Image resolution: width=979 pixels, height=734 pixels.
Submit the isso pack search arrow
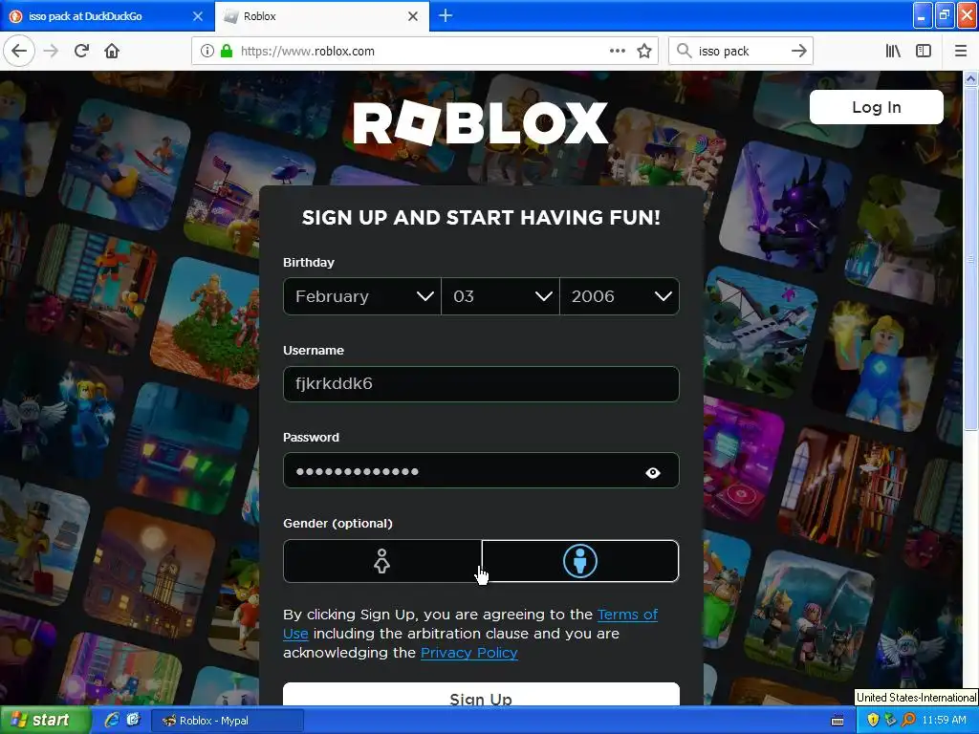click(798, 52)
